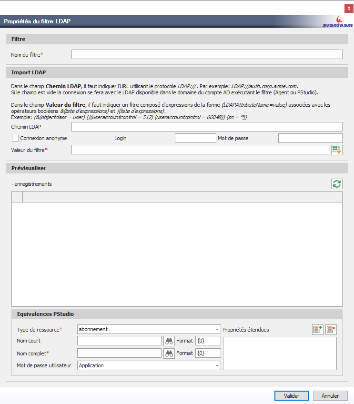Click the Connexion anonyme label text
Viewport: 354px width, 404px height.
(x=43, y=138)
